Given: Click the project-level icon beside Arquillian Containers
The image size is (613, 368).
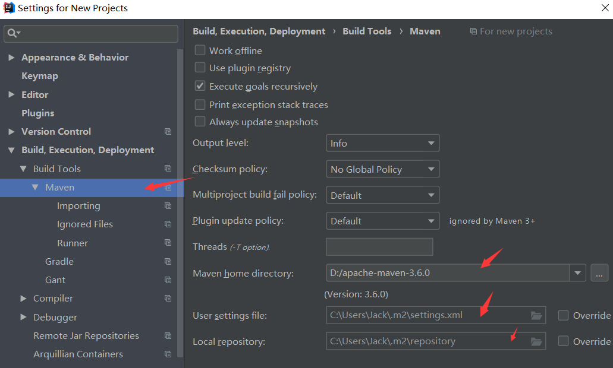Looking at the screenshot, I should [x=168, y=354].
